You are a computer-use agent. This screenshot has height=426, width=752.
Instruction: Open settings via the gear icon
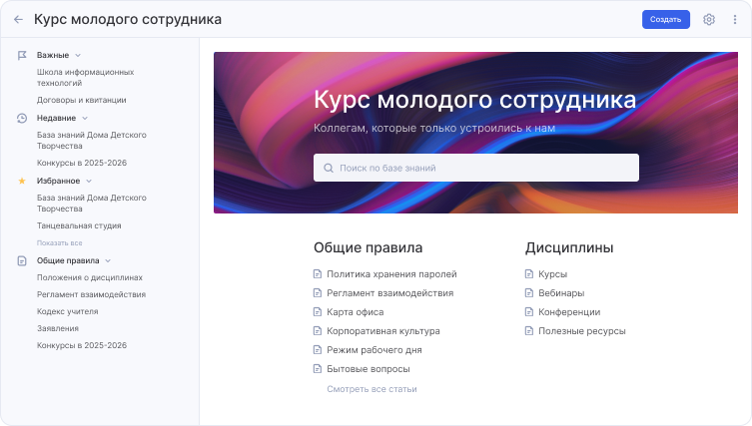click(709, 19)
